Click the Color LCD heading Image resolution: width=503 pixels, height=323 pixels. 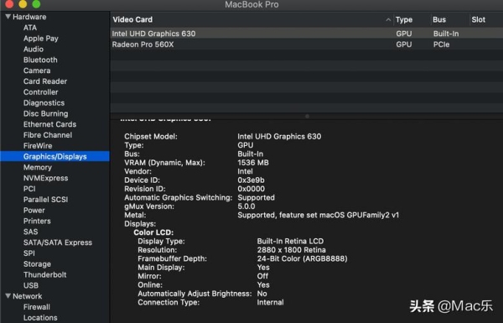(153, 232)
